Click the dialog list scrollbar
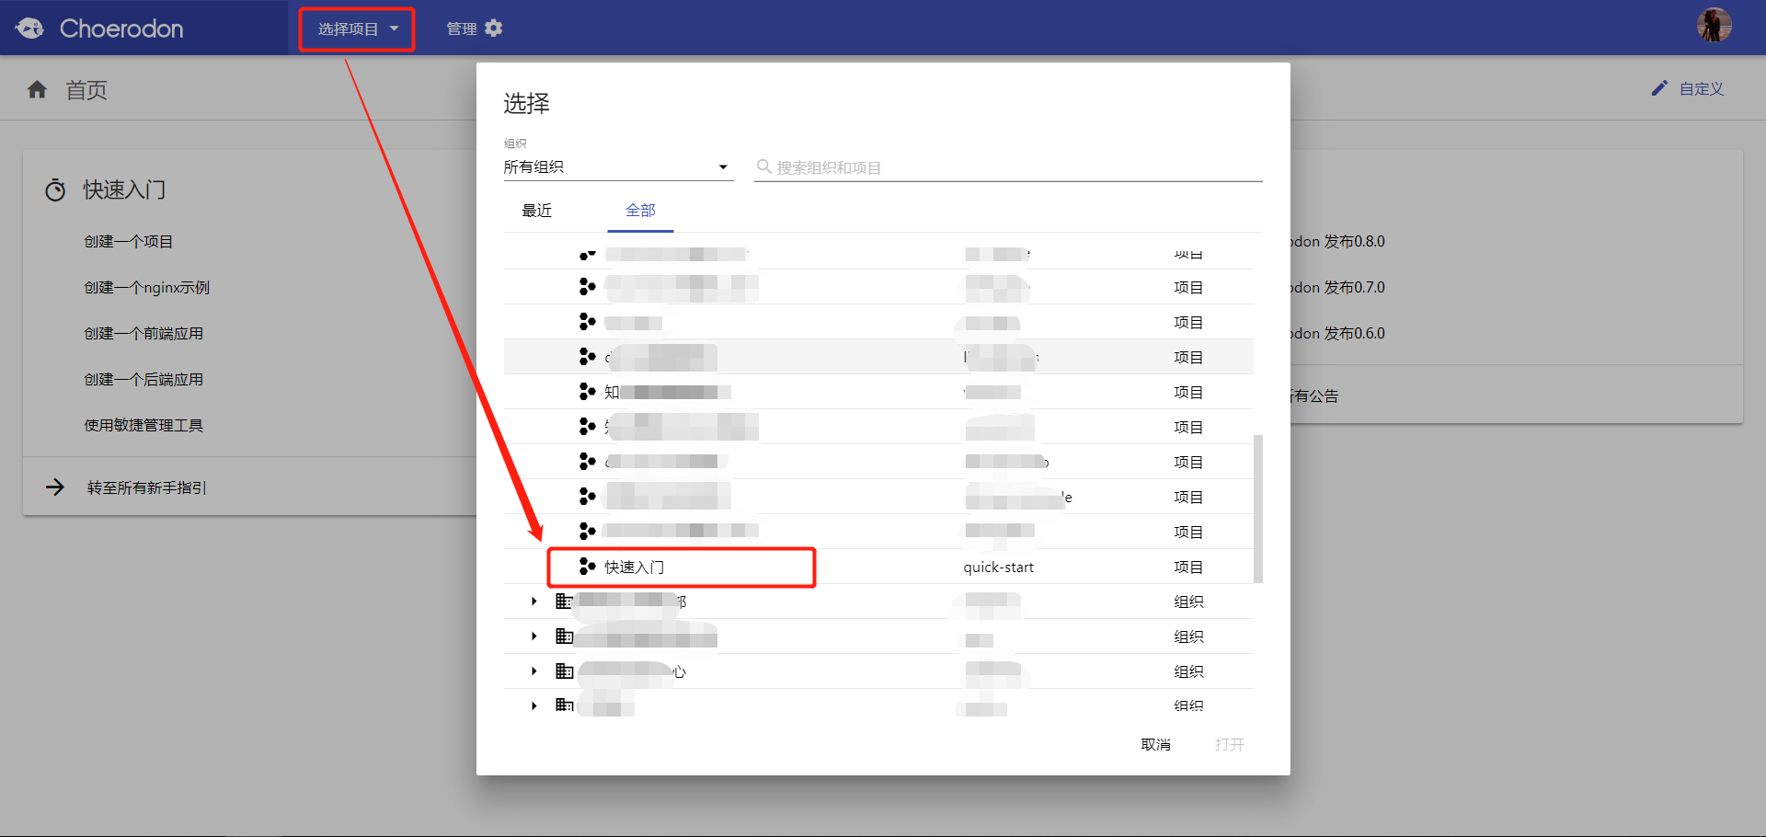This screenshot has height=837, width=1766. click(x=1258, y=509)
